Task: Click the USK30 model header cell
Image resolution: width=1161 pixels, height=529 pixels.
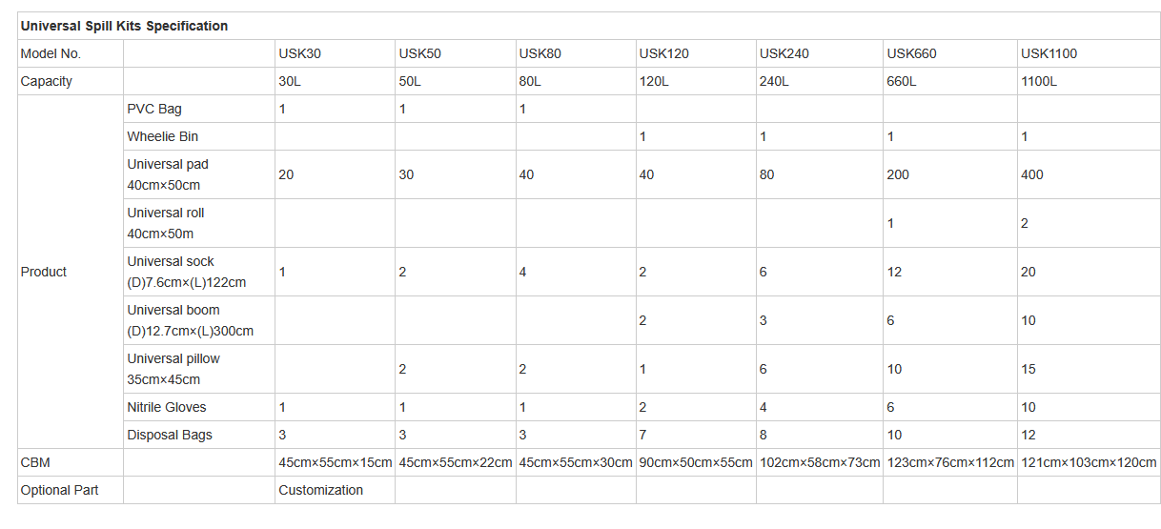Action: 299,53
